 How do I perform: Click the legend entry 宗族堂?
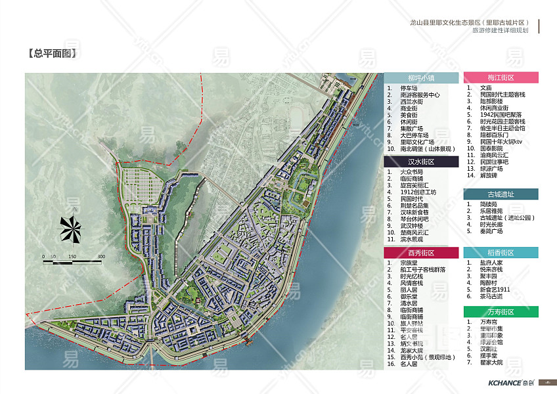[x=409, y=263]
